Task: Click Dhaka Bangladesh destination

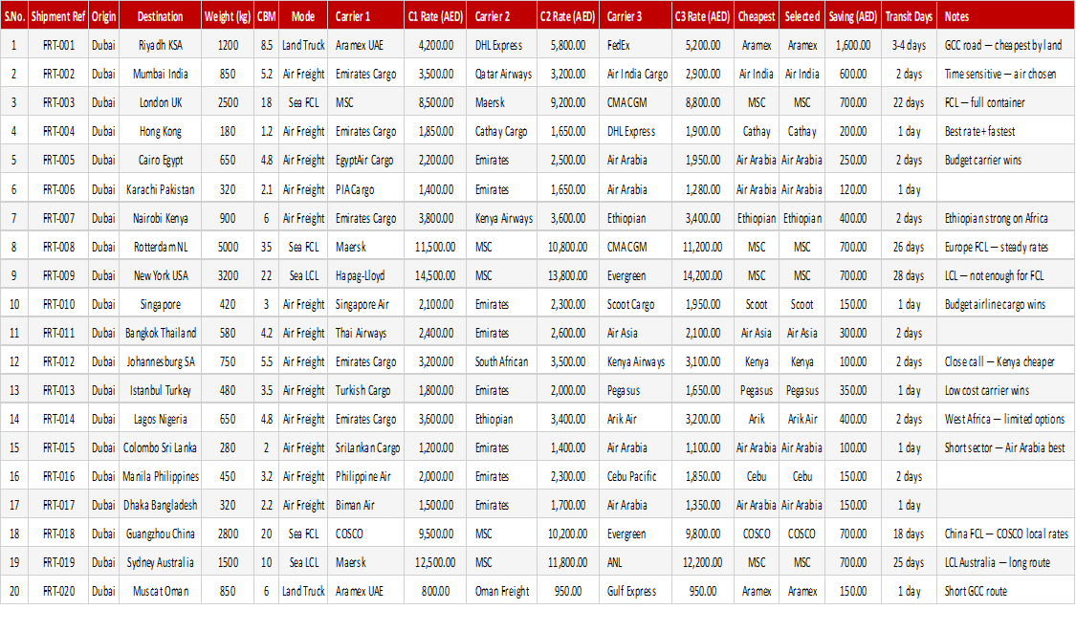Action: point(160,506)
